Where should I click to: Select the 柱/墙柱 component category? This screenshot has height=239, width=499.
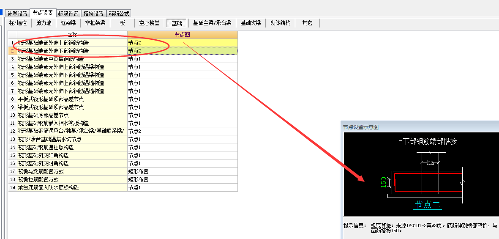point(18,23)
